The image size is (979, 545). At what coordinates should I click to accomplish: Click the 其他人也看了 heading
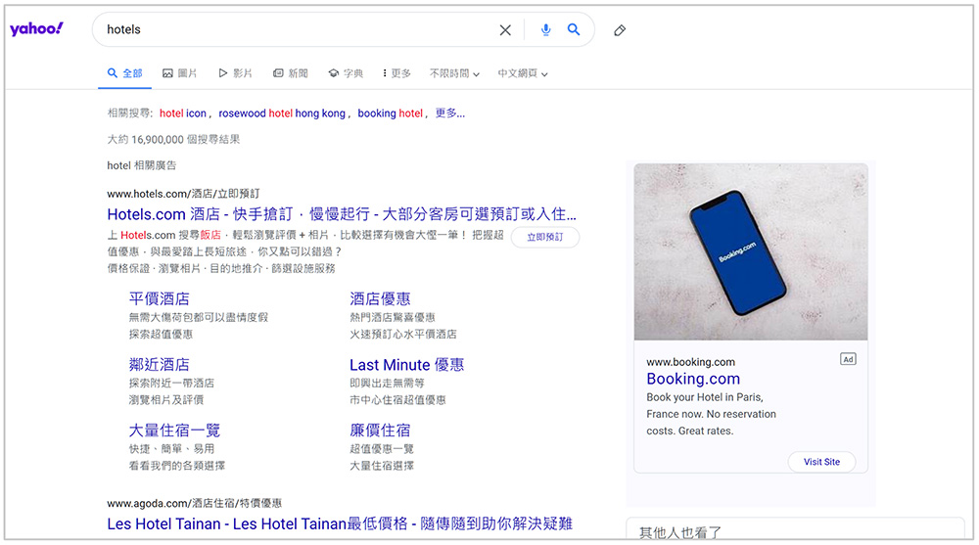tap(680, 532)
